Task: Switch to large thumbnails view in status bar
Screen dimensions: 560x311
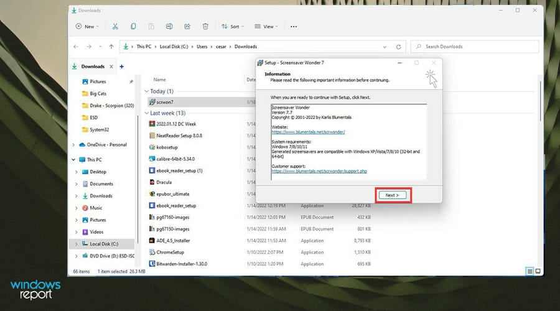Action: point(538,271)
